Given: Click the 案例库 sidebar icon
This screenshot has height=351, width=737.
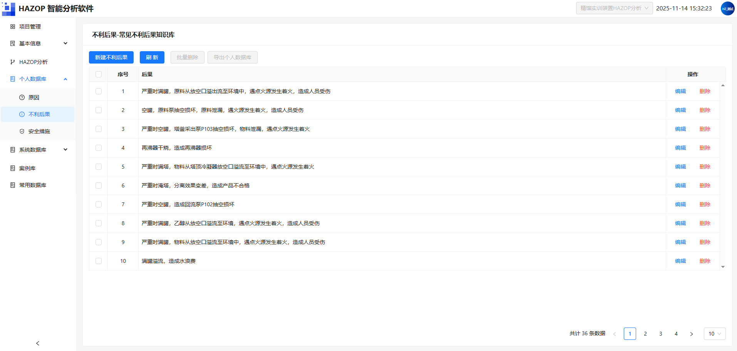Looking at the screenshot, I should [x=13, y=168].
